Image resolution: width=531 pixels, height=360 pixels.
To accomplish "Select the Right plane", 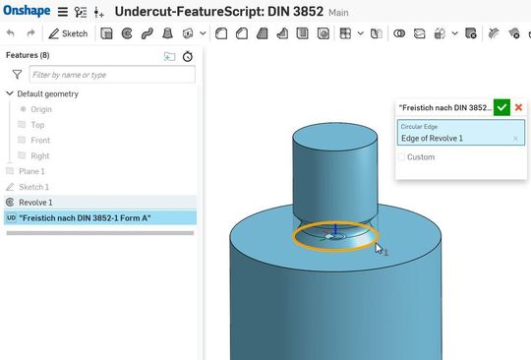I will coord(40,155).
